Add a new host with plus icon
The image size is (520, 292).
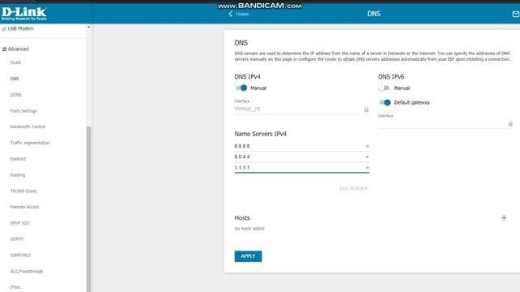point(504,218)
